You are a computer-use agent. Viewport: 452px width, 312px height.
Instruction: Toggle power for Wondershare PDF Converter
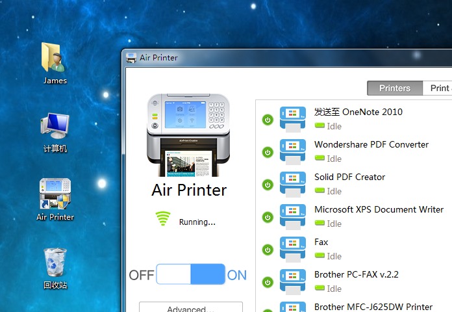(268, 152)
